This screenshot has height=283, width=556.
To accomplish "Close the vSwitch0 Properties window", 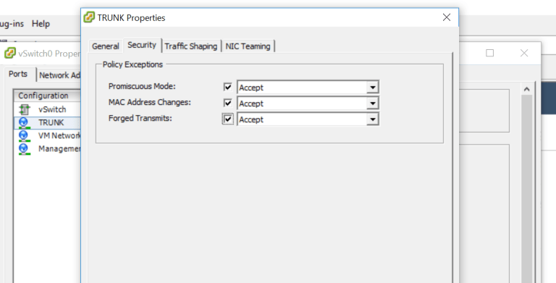I will click(524, 53).
